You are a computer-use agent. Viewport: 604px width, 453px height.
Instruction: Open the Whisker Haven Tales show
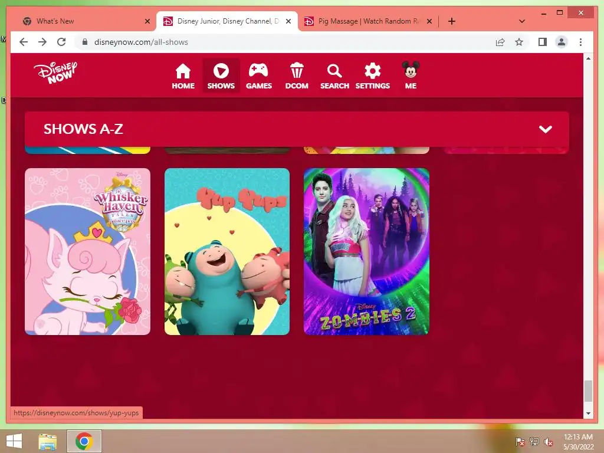coord(87,251)
